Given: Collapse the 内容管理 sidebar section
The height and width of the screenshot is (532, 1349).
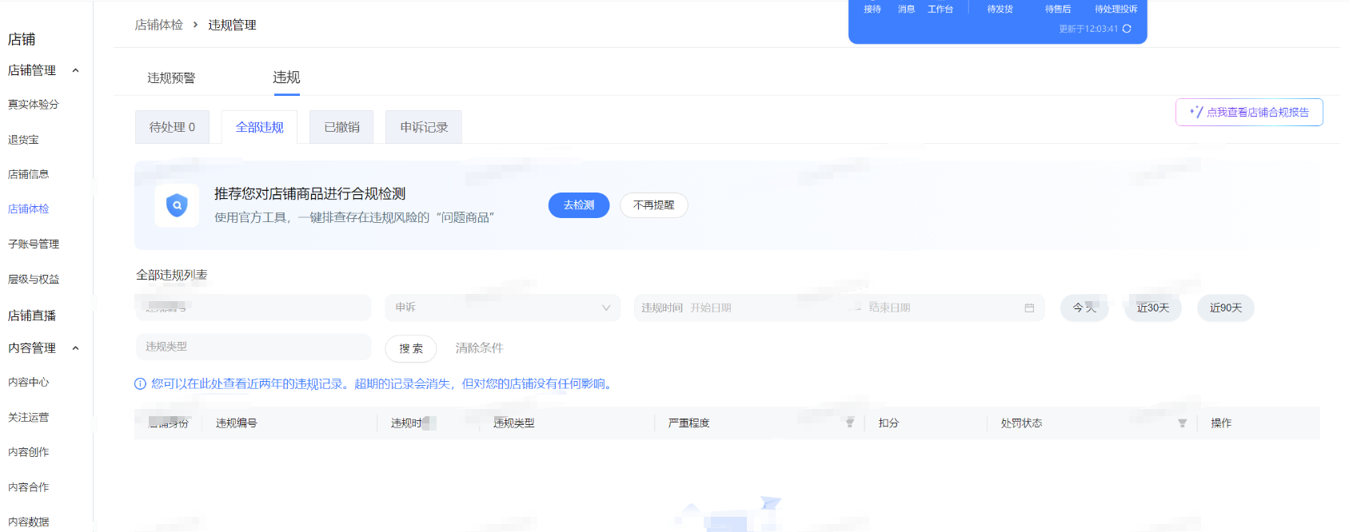Looking at the screenshot, I should 76,348.
